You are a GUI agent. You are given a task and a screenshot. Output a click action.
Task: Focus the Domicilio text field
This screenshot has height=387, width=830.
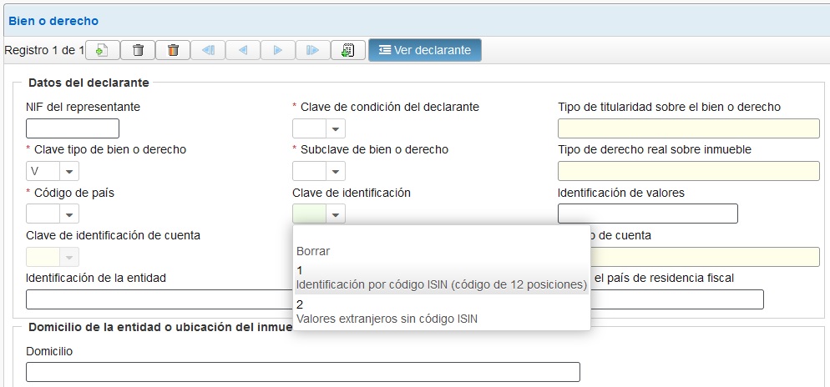click(x=302, y=372)
